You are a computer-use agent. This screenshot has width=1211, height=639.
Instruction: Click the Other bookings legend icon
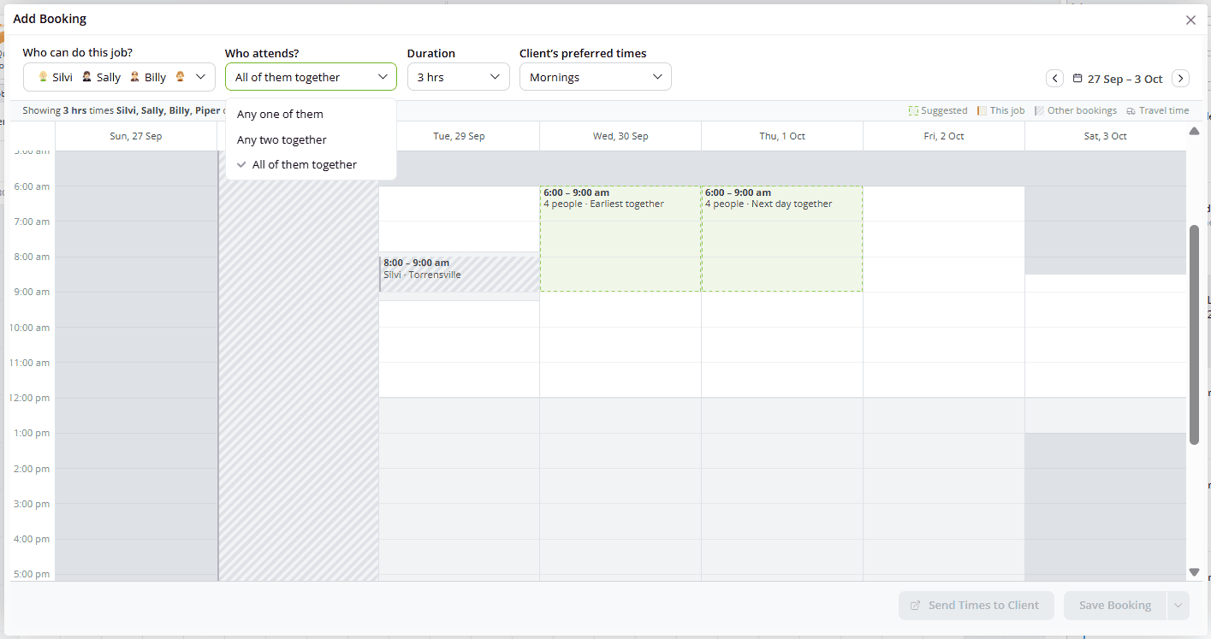coord(1039,110)
